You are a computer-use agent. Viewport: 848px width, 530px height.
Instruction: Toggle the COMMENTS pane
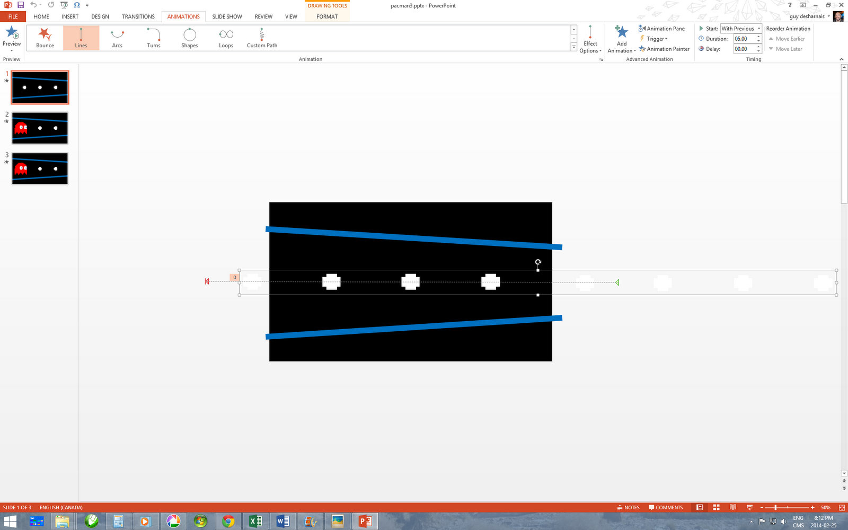coord(666,507)
